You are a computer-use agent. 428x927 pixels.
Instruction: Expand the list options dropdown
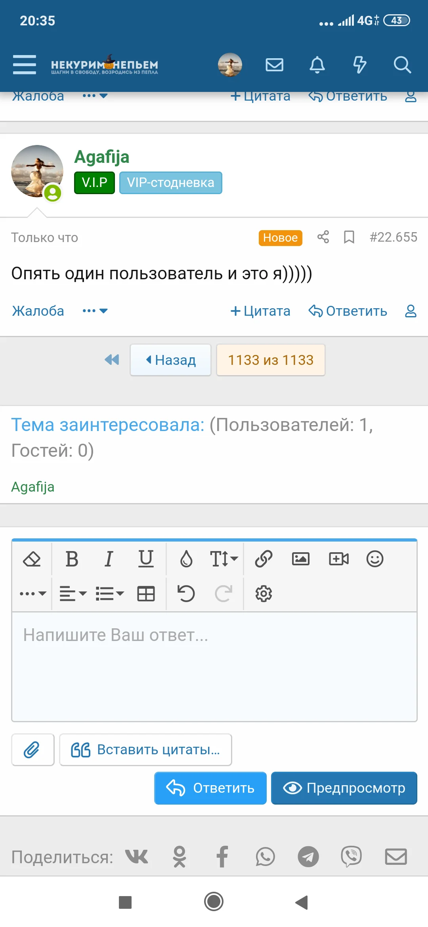coord(110,593)
